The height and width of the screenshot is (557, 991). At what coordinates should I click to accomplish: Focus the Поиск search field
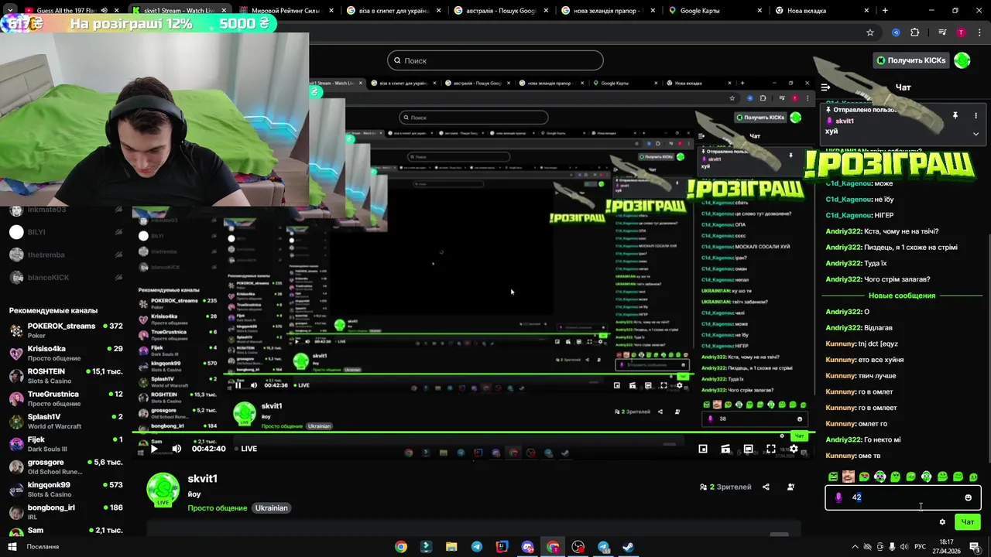(495, 60)
